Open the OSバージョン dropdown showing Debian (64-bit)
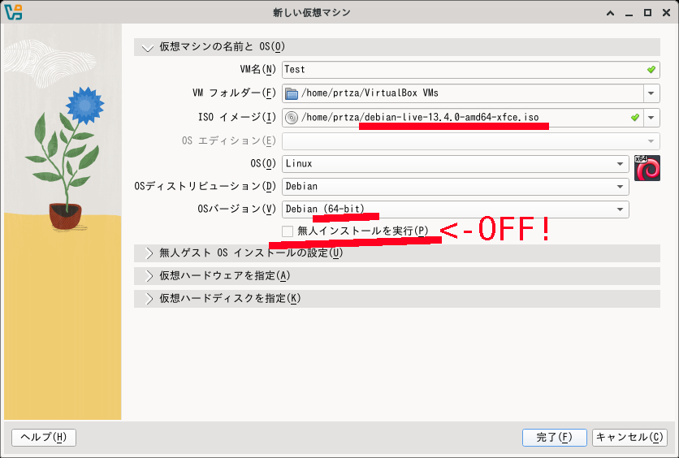 coord(455,210)
